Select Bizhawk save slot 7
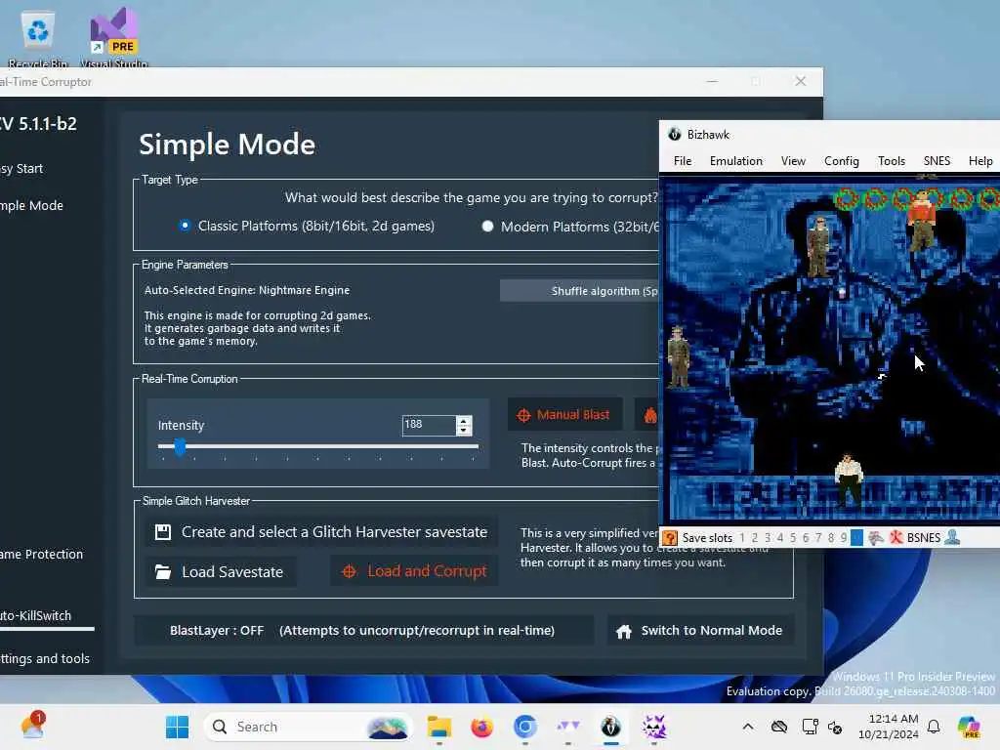This screenshot has width=1000, height=750. click(x=818, y=538)
